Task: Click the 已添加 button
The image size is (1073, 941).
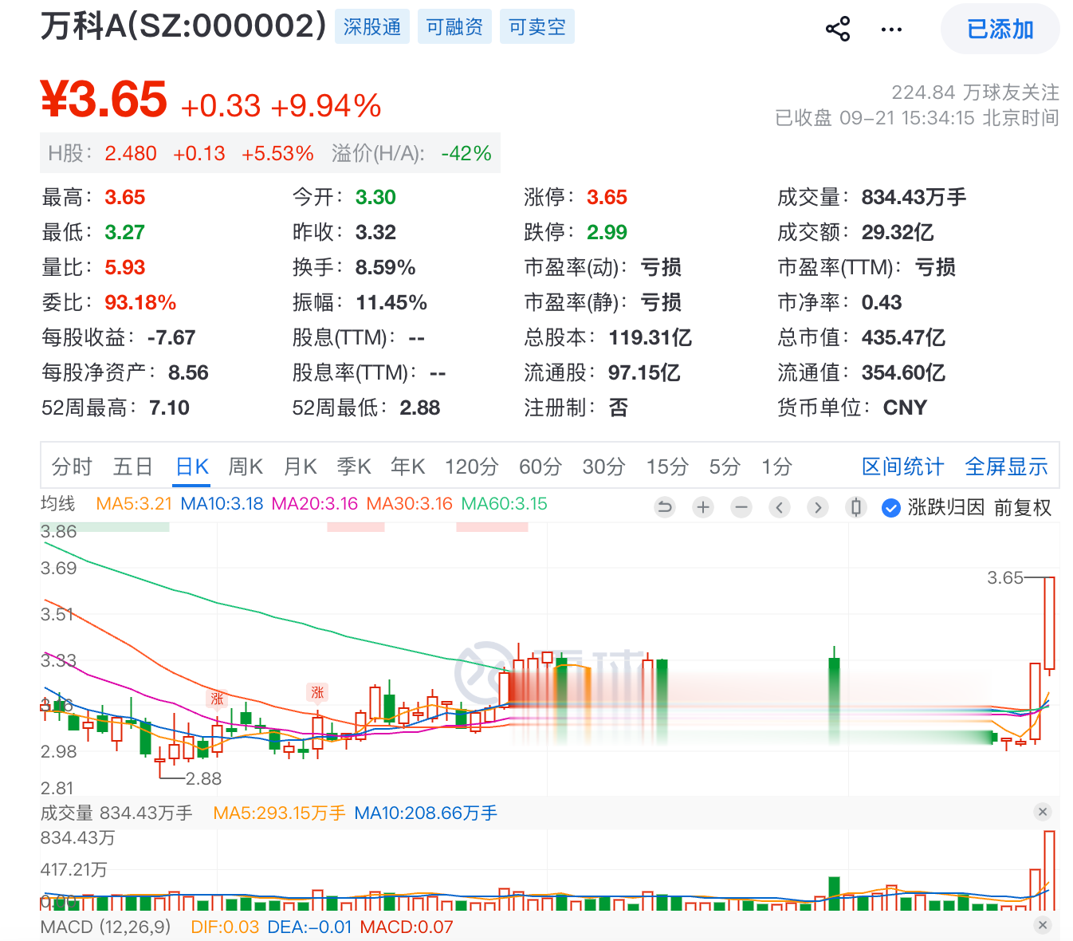Action: click(1000, 30)
